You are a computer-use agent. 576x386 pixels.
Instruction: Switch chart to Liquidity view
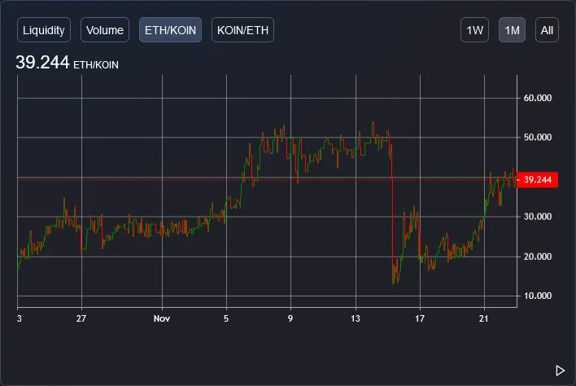44,30
